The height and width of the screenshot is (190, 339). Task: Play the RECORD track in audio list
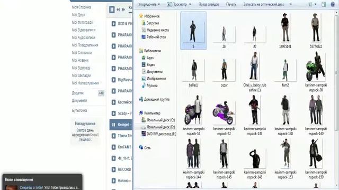click(x=114, y=169)
